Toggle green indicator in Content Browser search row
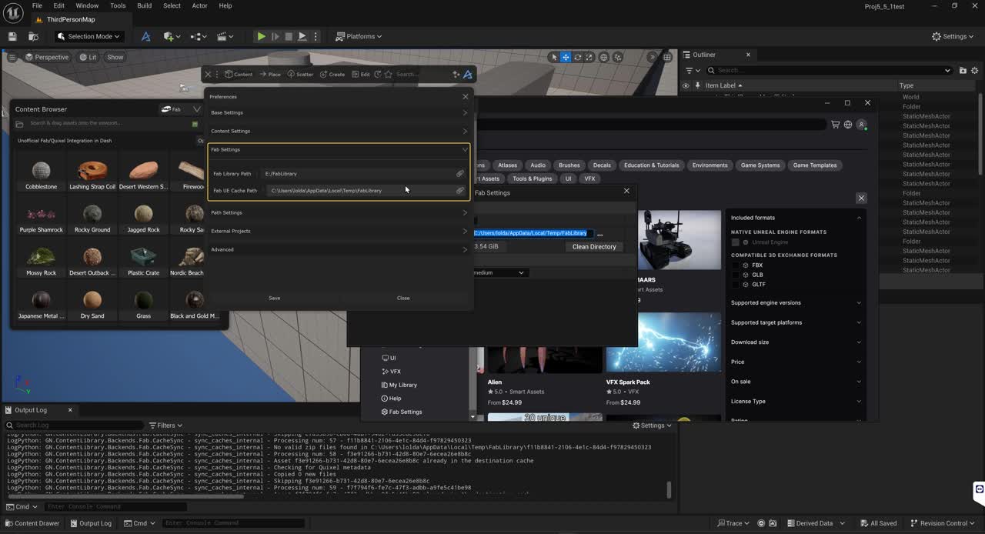 (195, 123)
